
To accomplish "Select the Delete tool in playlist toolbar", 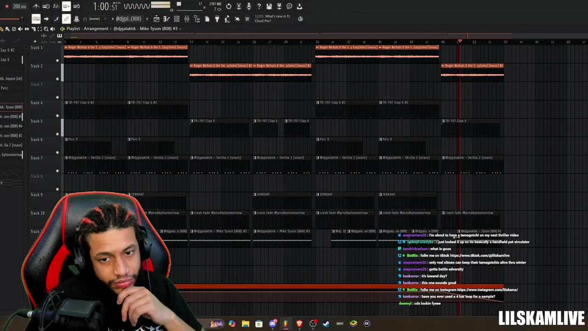I will [x=14, y=29].
